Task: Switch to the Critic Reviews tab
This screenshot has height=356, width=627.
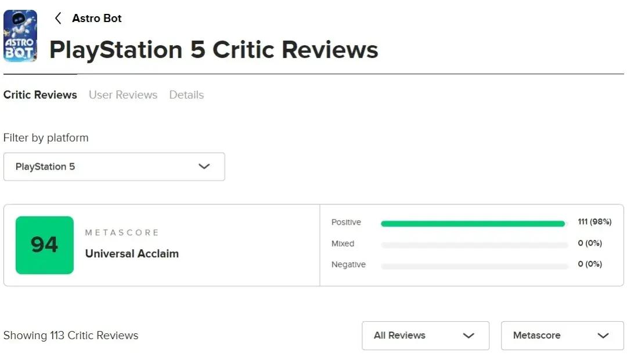Action: (x=40, y=95)
